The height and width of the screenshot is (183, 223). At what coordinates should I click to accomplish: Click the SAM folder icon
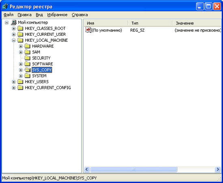[28, 52]
